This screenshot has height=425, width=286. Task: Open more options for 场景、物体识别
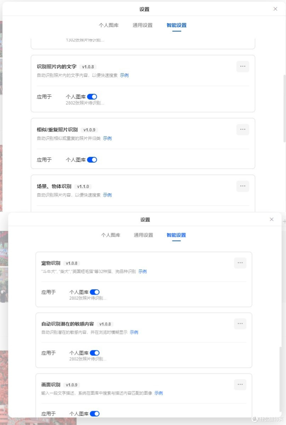tap(243, 186)
